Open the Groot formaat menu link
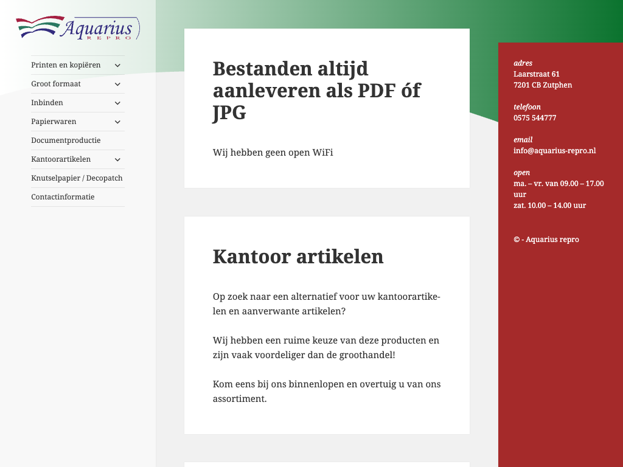Screen dimensions: 623x467 [56, 84]
